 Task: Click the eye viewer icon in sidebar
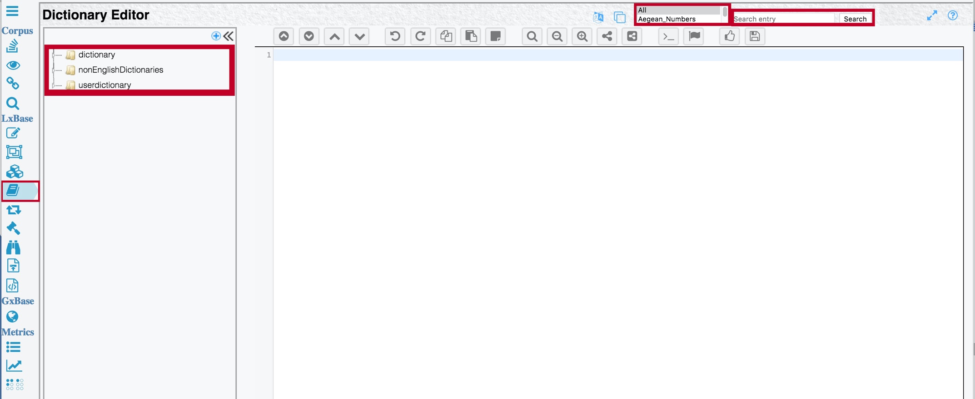pyautogui.click(x=13, y=65)
